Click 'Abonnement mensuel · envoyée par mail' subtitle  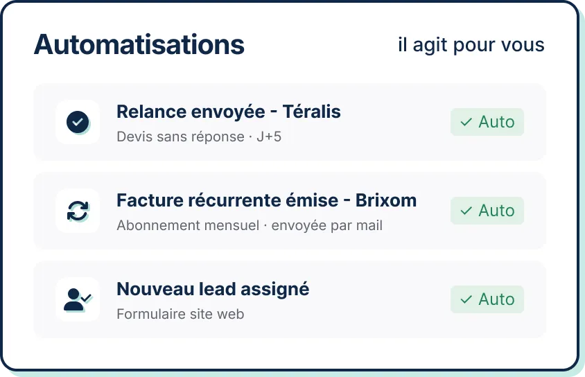click(250, 226)
